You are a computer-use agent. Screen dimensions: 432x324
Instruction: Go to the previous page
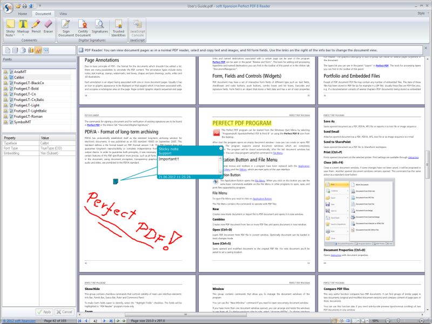click(x=86, y=321)
